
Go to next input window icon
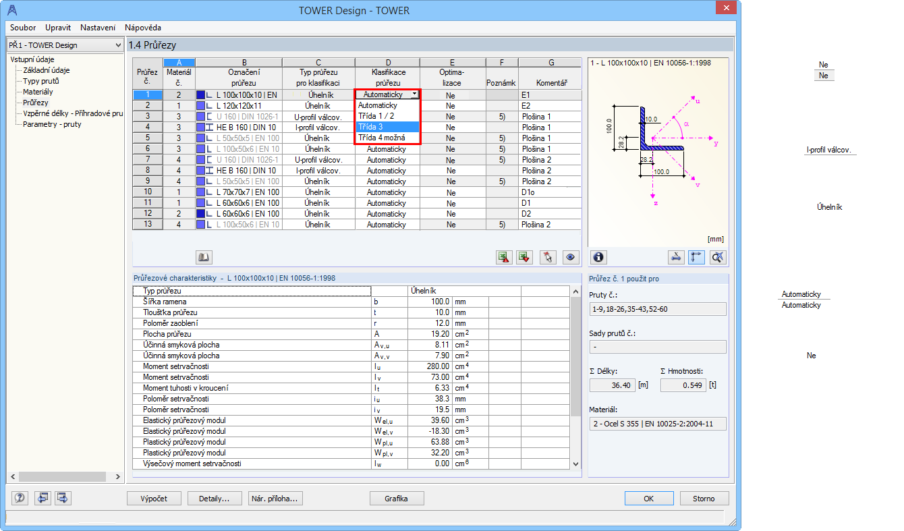(63, 498)
